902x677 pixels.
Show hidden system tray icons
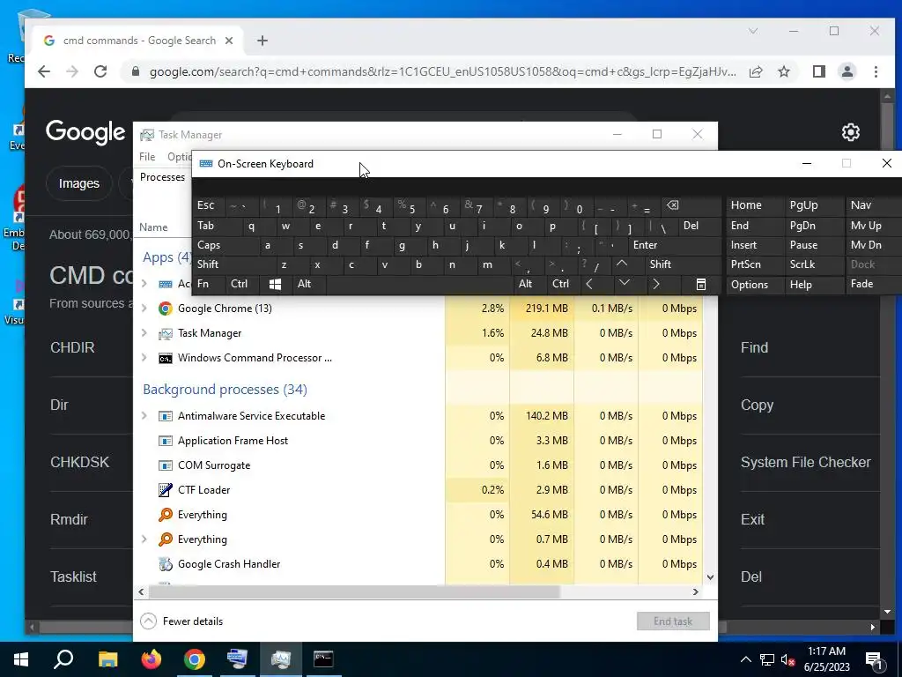pos(745,659)
